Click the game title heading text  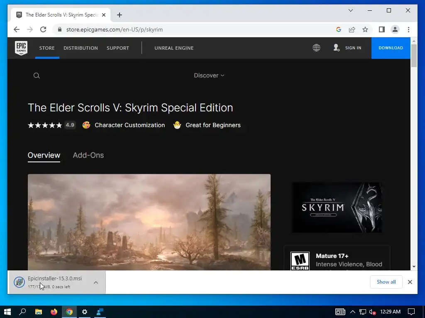[x=130, y=108]
